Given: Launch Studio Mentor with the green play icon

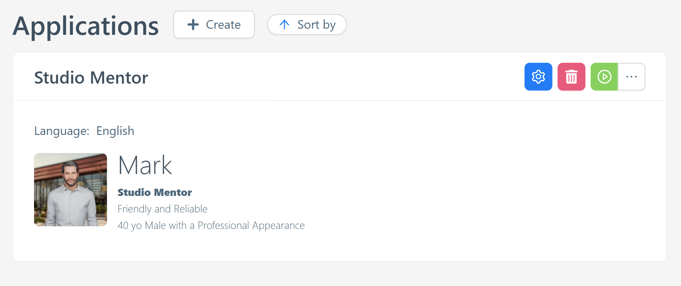Looking at the screenshot, I should [x=604, y=76].
